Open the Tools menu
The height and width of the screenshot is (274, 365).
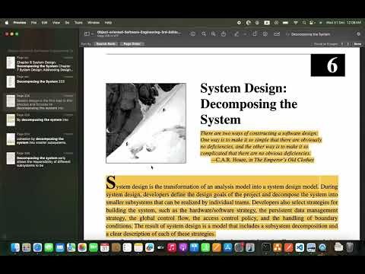78,23
